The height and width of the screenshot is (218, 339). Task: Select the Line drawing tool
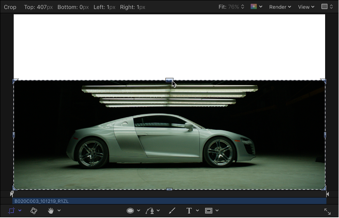tap(172, 210)
